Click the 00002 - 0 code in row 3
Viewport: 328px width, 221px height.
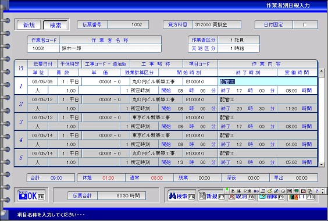[106, 117]
